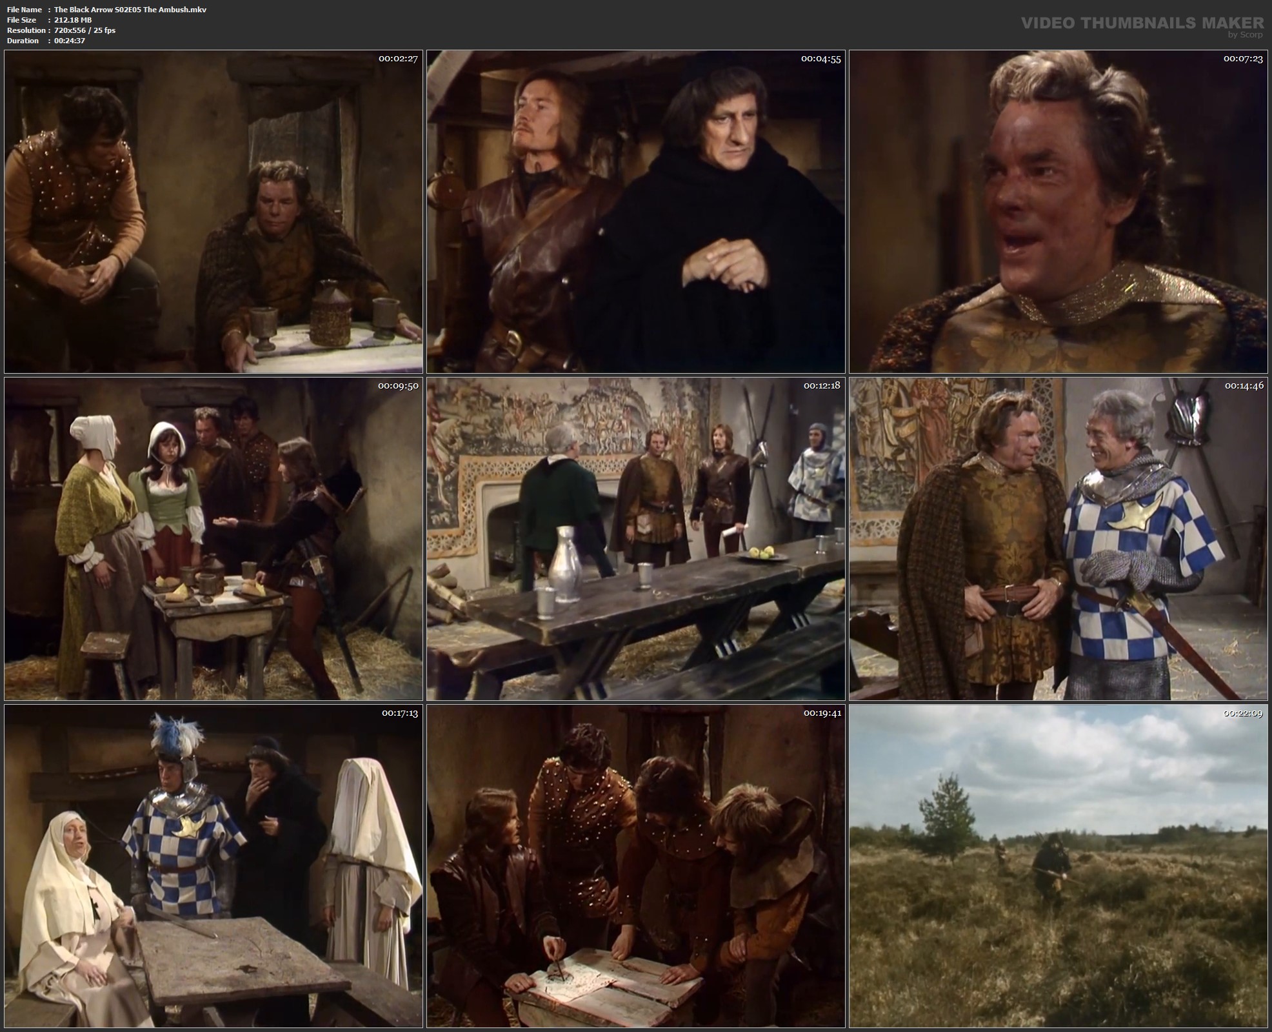
Task: Click the thumbnail with women in bonnets
Action: (x=213, y=539)
